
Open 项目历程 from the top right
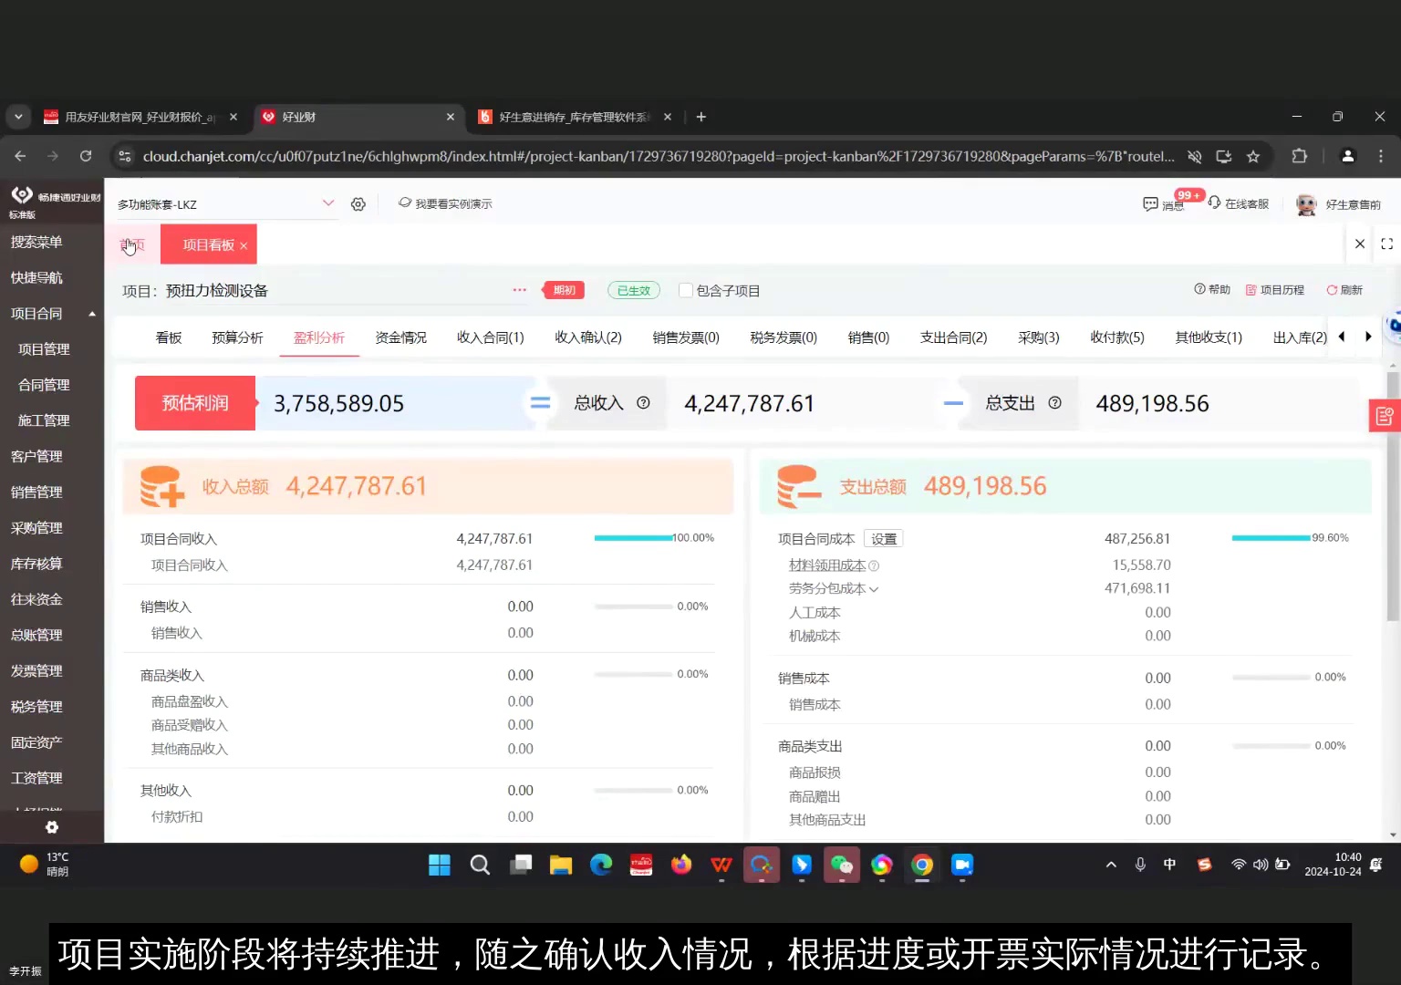tap(1275, 289)
